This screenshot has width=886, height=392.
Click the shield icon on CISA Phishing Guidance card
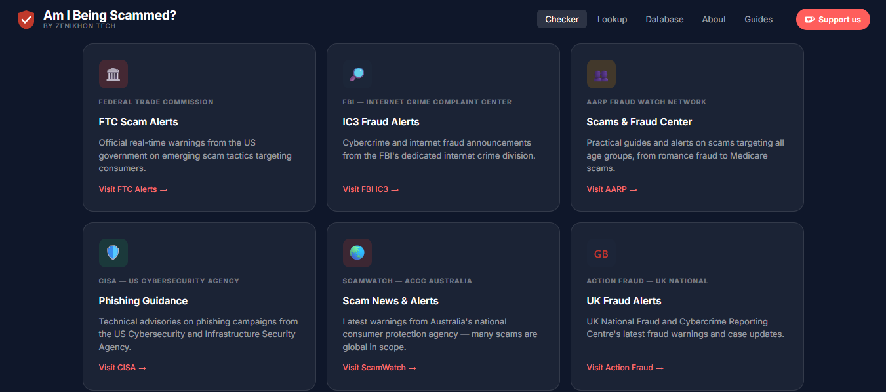point(113,252)
